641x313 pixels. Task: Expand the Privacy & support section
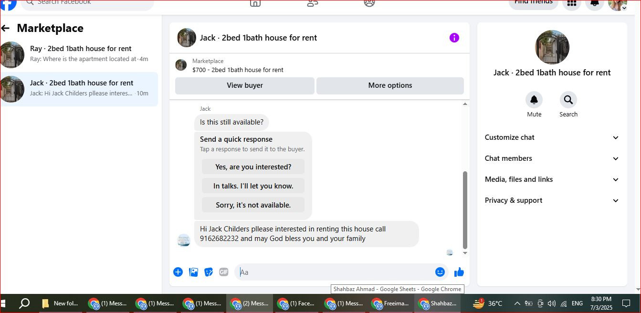(x=552, y=200)
